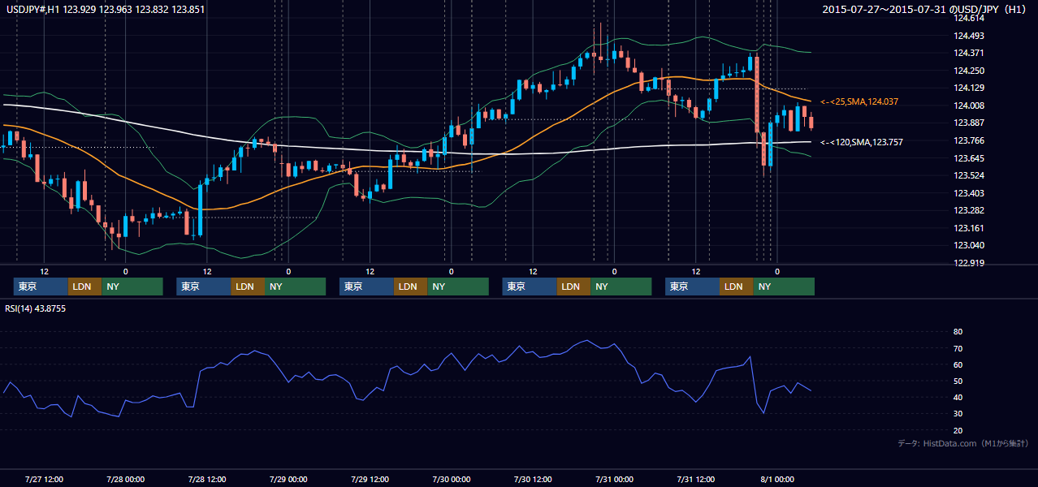Click the 7/29 12:00 time axis label
This screenshot has height=487, width=1038.
[370, 479]
